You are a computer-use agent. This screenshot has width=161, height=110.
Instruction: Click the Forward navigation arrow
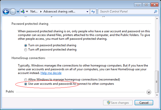[x=13, y=11]
